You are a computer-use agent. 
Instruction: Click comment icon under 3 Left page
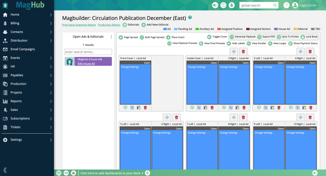pos(259,107)
